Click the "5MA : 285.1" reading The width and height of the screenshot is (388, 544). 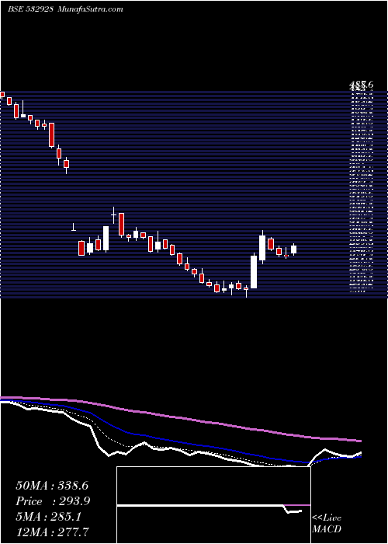(48, 517)
